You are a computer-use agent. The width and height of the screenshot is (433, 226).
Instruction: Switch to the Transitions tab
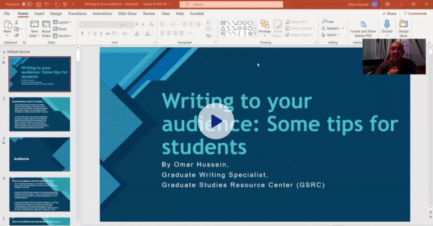(77, 13)
